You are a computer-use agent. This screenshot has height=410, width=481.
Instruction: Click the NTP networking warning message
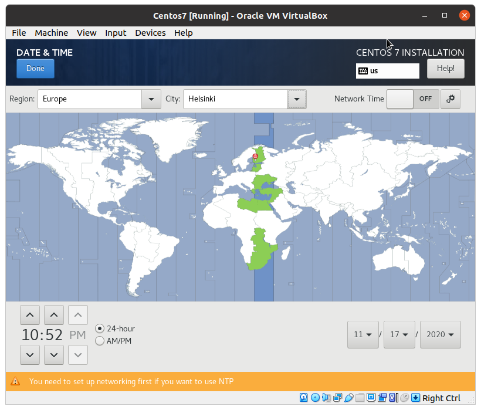coord(131,381)
